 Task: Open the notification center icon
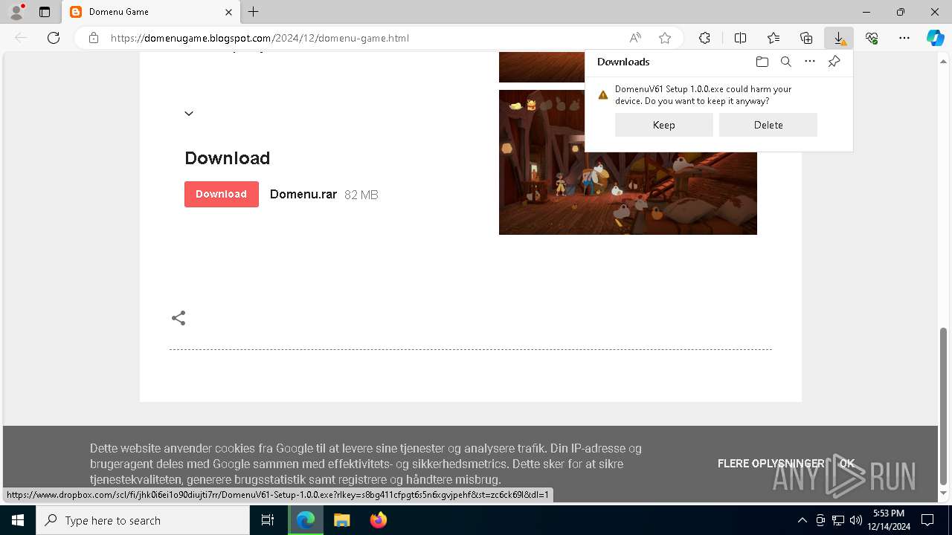(927, 520)
